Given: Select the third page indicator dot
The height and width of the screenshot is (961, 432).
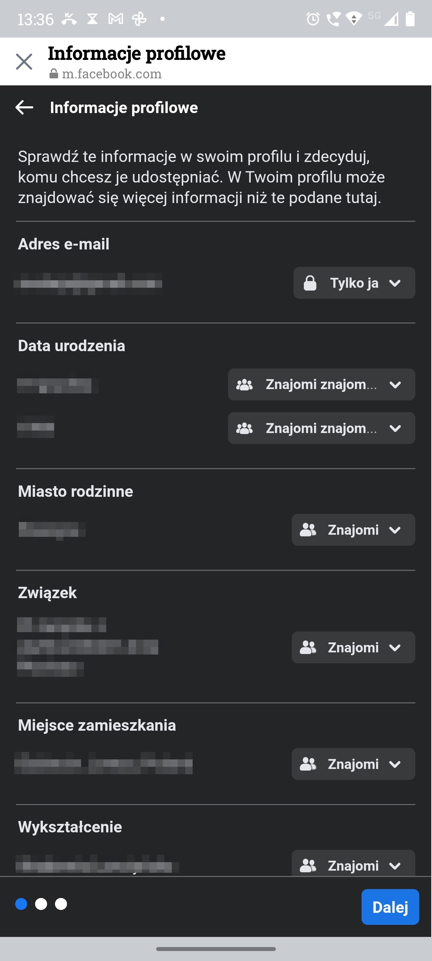Looking at the screenshot, I should coord(61,904).
